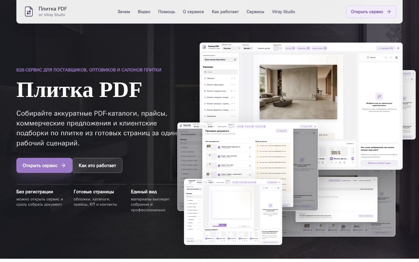Image resolution: width=419 pixels, height=262 pixels.
Task: Click the Плитка PDF logo icon in the header
Action: click(x=29, y=11)
